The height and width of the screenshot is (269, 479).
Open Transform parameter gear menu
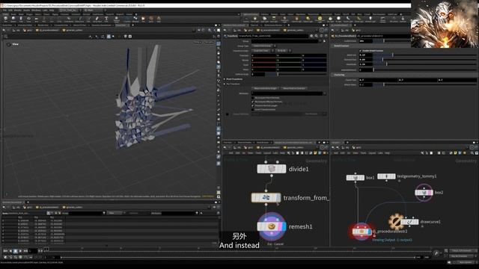311,36
